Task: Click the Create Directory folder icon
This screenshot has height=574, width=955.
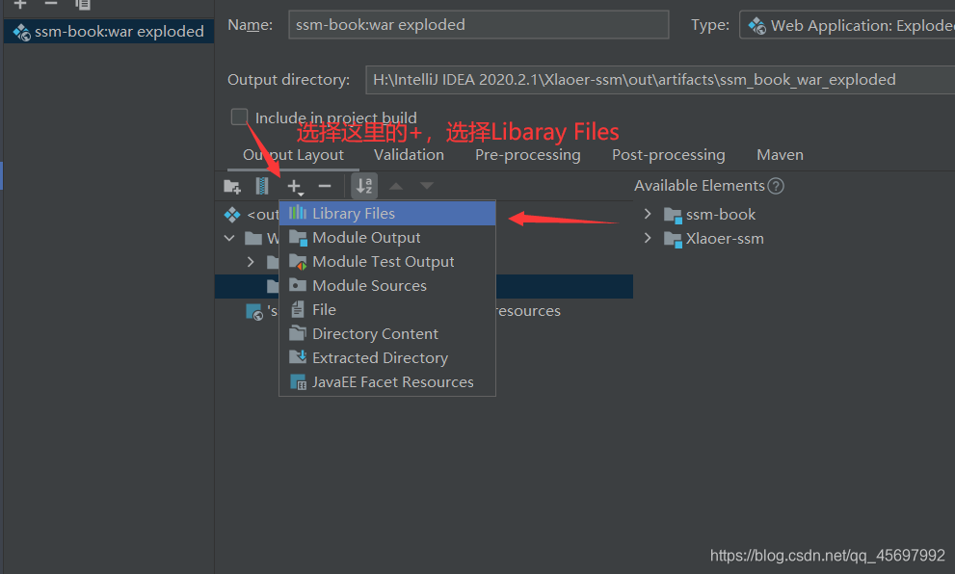Action: (x=232, y=186)
